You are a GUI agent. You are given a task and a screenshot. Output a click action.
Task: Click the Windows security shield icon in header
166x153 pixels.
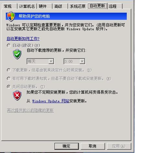(11, 16)
